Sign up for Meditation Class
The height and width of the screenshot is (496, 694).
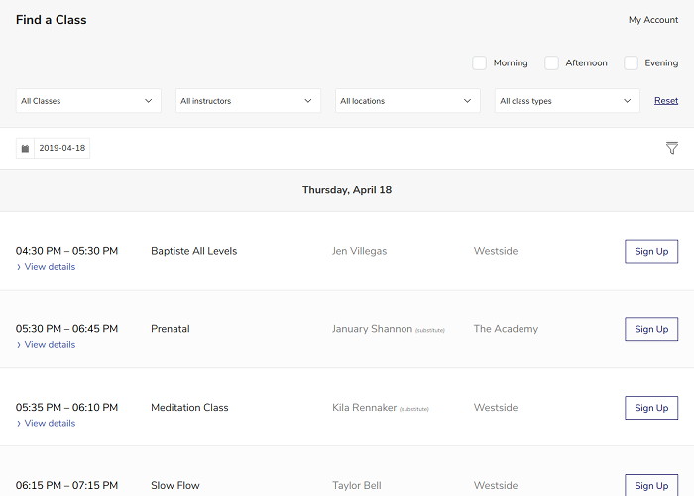(x=651, y=408)
